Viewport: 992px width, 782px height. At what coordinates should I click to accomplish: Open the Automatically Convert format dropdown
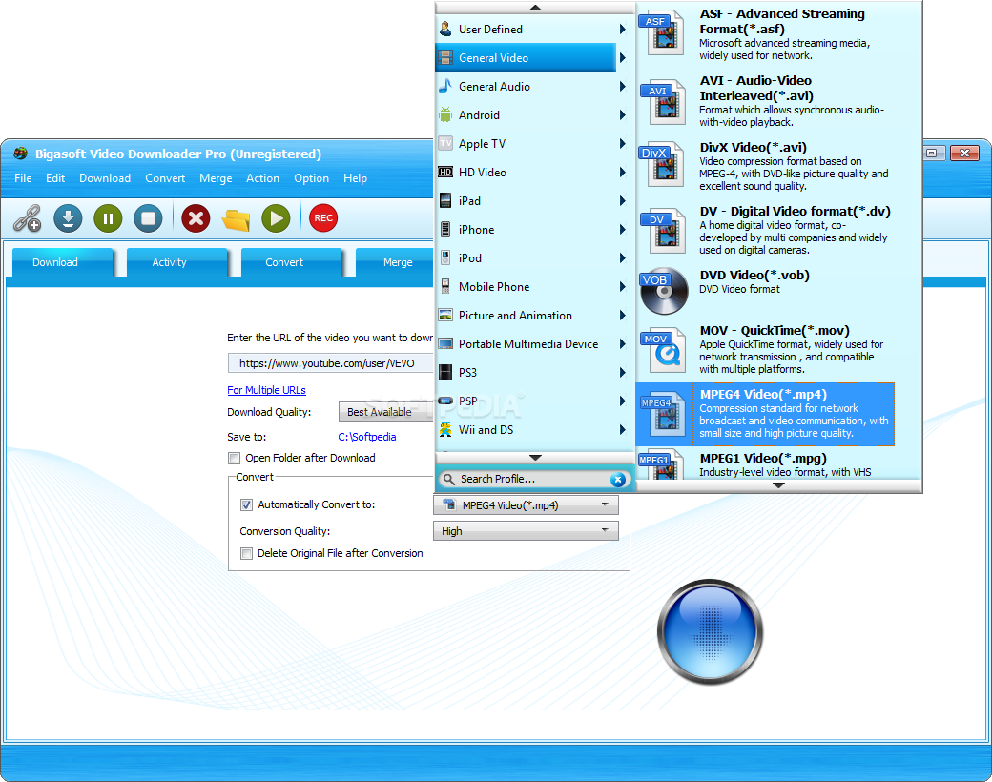pos(526,504)
